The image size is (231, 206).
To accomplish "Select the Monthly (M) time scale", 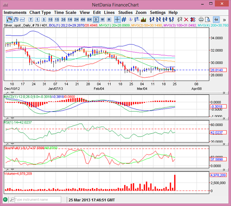I will tap(109, 19).
